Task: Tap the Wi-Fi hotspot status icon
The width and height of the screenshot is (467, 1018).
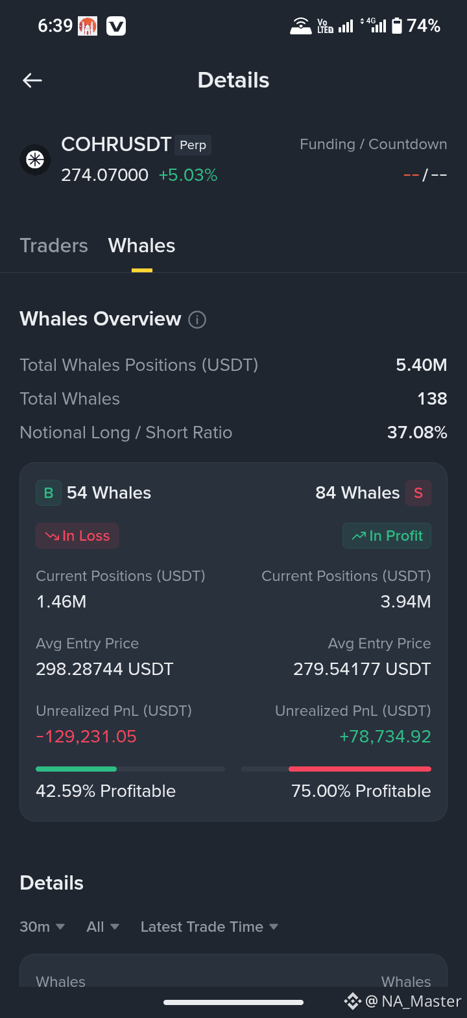Action: [300, 26]
